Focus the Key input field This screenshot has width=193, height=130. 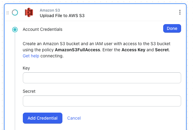[x=102, y=78]
